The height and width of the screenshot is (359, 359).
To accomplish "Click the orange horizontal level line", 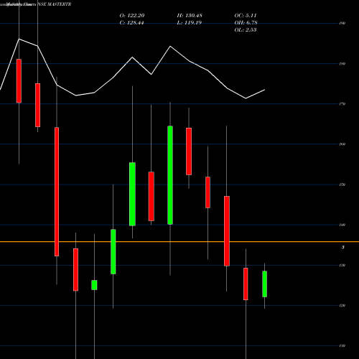I will pyautogui.click(x=179, y=242).
